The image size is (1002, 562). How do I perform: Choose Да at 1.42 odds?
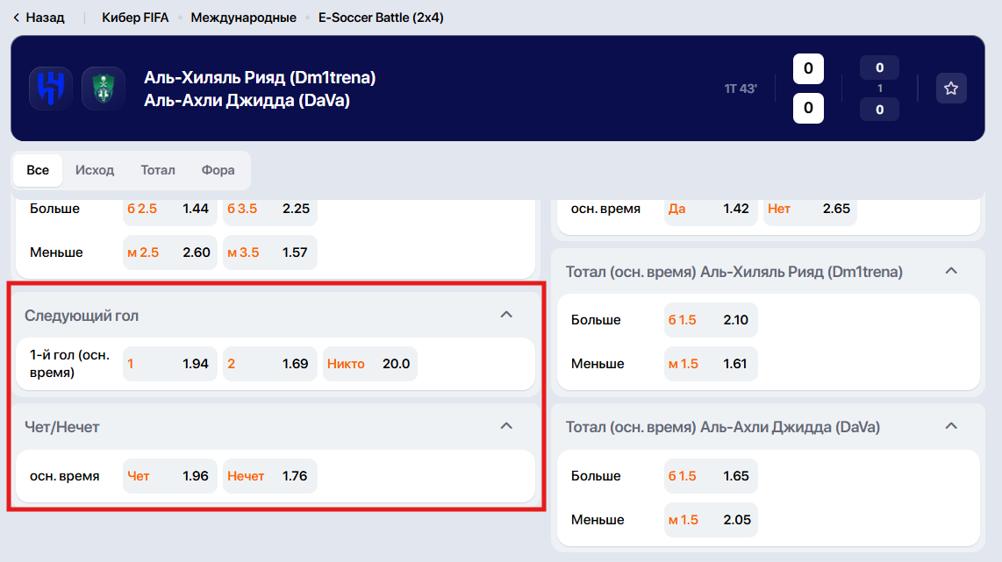pos(710,209)
